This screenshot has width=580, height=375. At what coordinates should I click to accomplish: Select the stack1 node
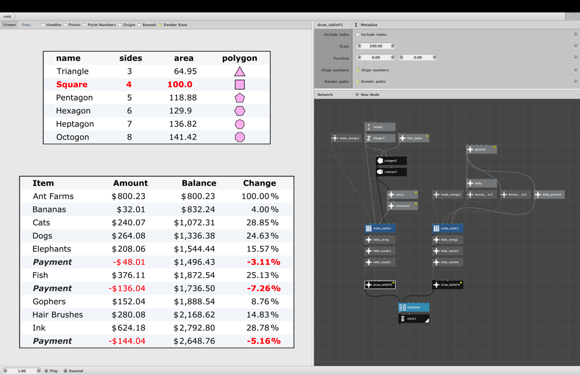tap(414, 319)
